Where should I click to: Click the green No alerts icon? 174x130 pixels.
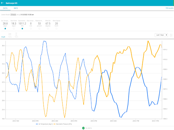coord(83,128)
